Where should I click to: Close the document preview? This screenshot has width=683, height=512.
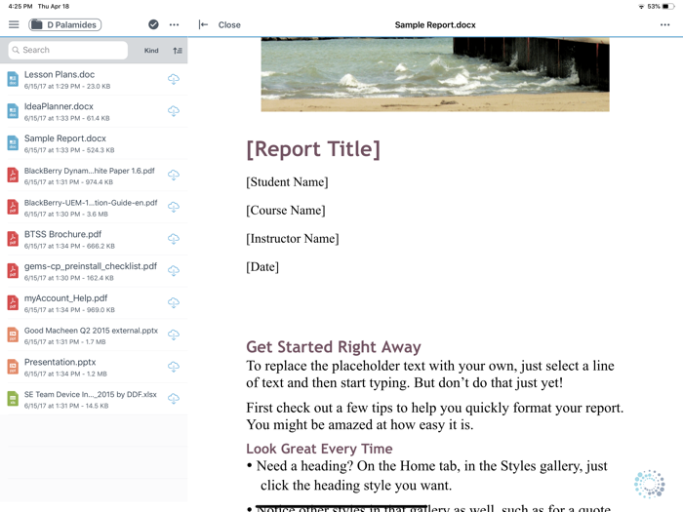[229, 24]
